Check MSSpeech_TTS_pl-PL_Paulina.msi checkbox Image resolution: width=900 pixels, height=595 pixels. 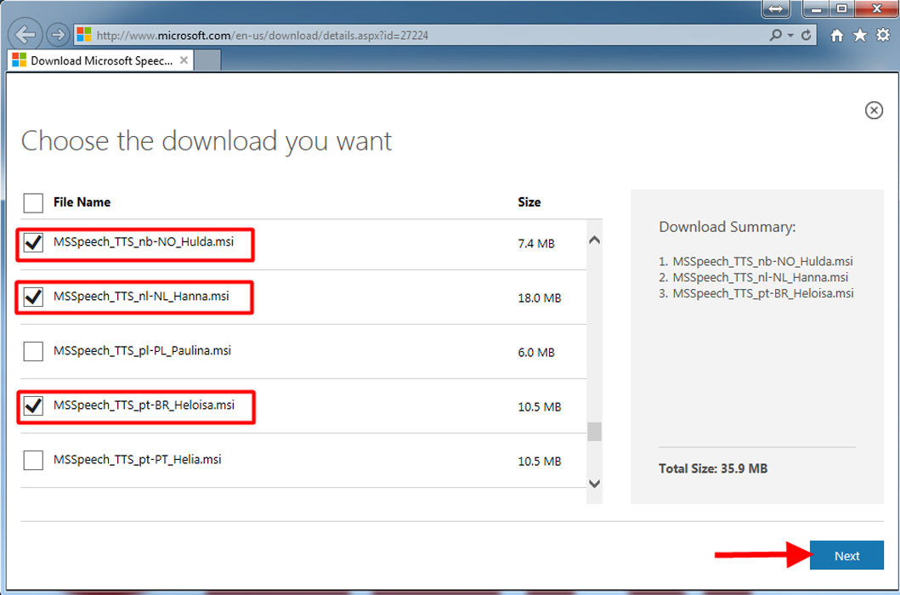(33, 352)
